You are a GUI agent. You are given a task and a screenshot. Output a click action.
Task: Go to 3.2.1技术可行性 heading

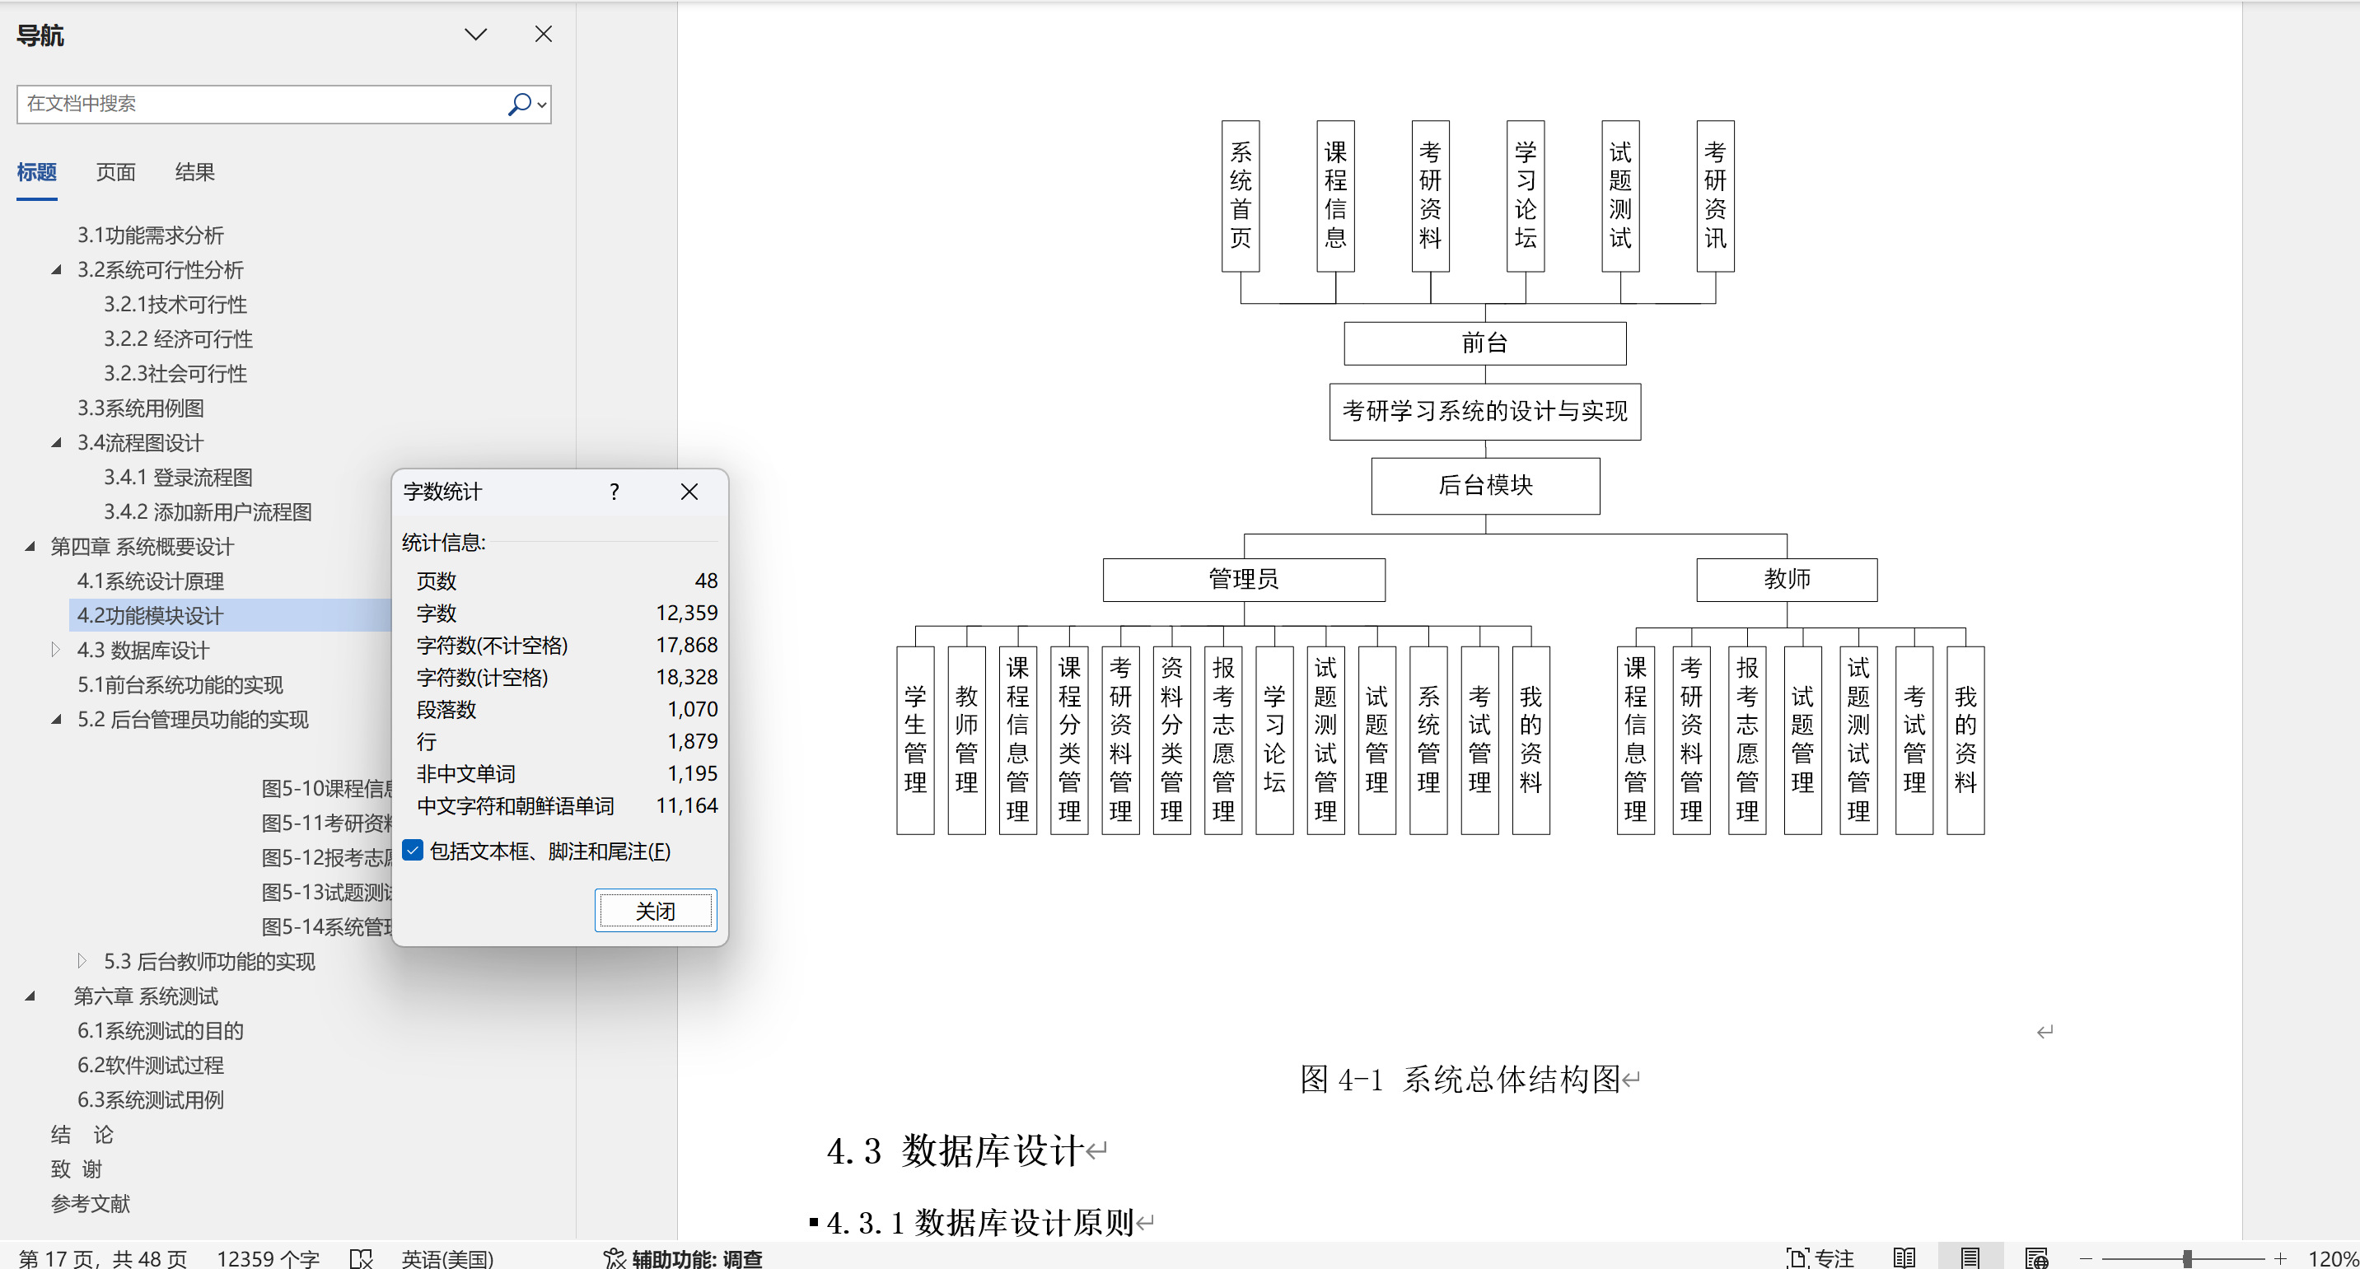point(175,305)
